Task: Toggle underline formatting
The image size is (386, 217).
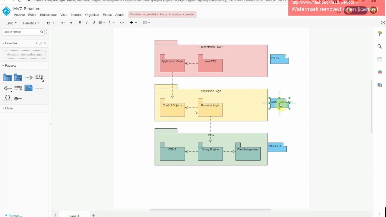Action: tap(94, 23)
